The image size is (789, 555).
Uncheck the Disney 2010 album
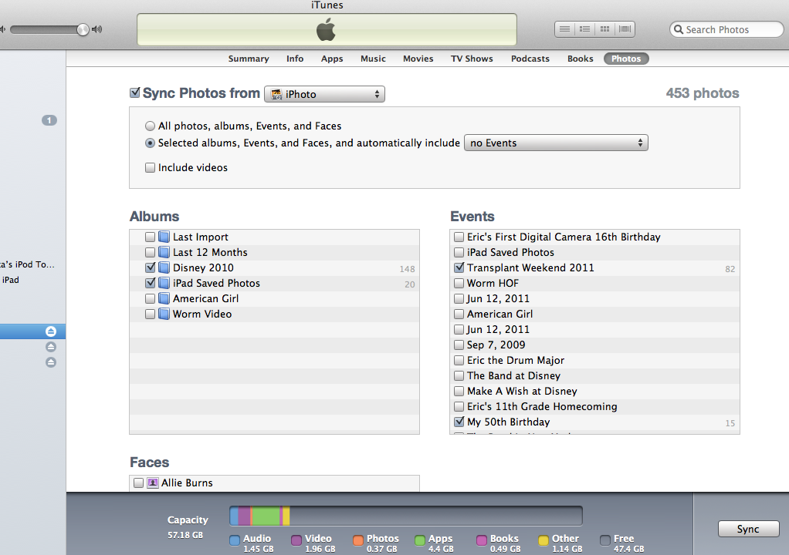coord(150,267)
